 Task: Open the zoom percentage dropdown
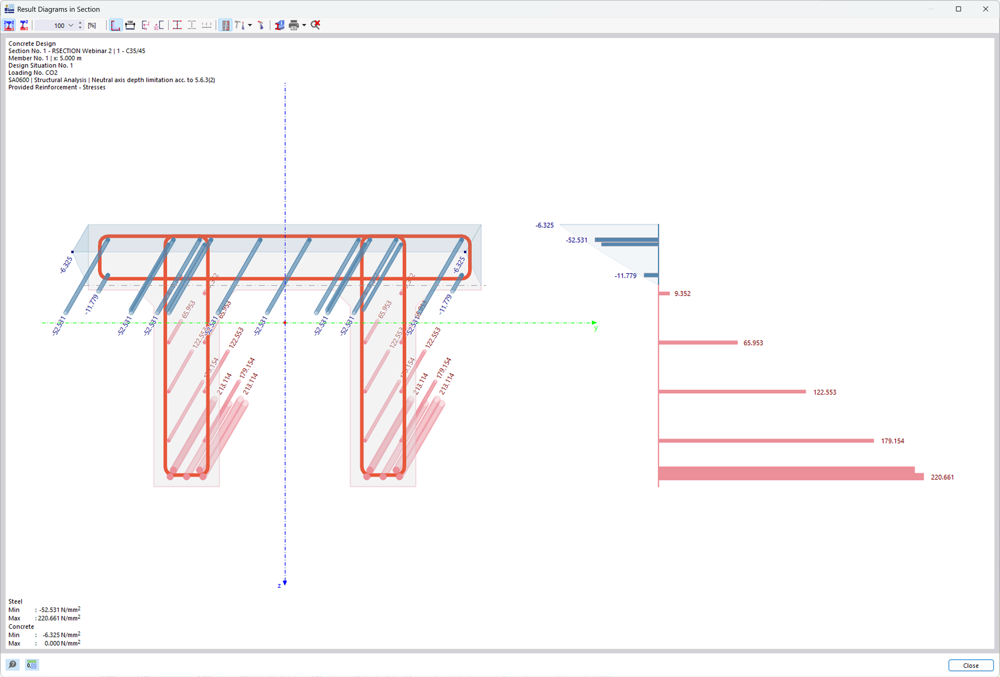(71, 26)
